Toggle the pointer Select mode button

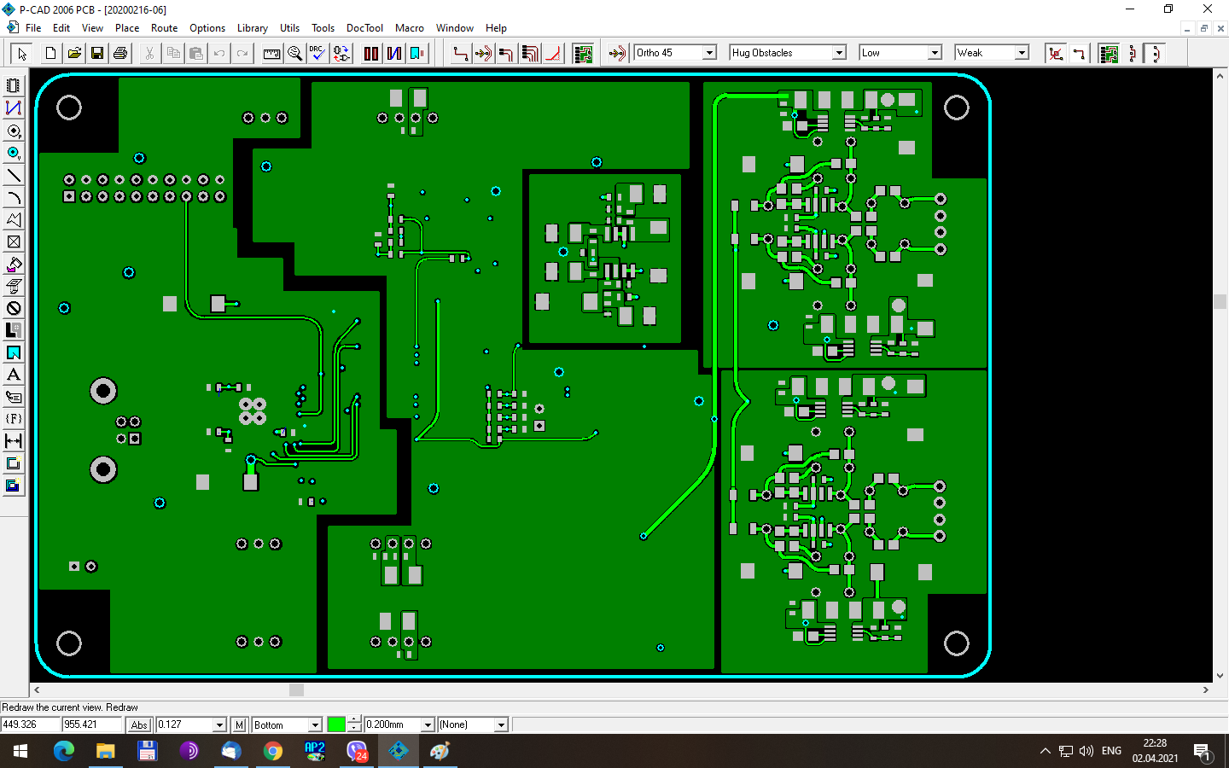click(x=22, y=54)
